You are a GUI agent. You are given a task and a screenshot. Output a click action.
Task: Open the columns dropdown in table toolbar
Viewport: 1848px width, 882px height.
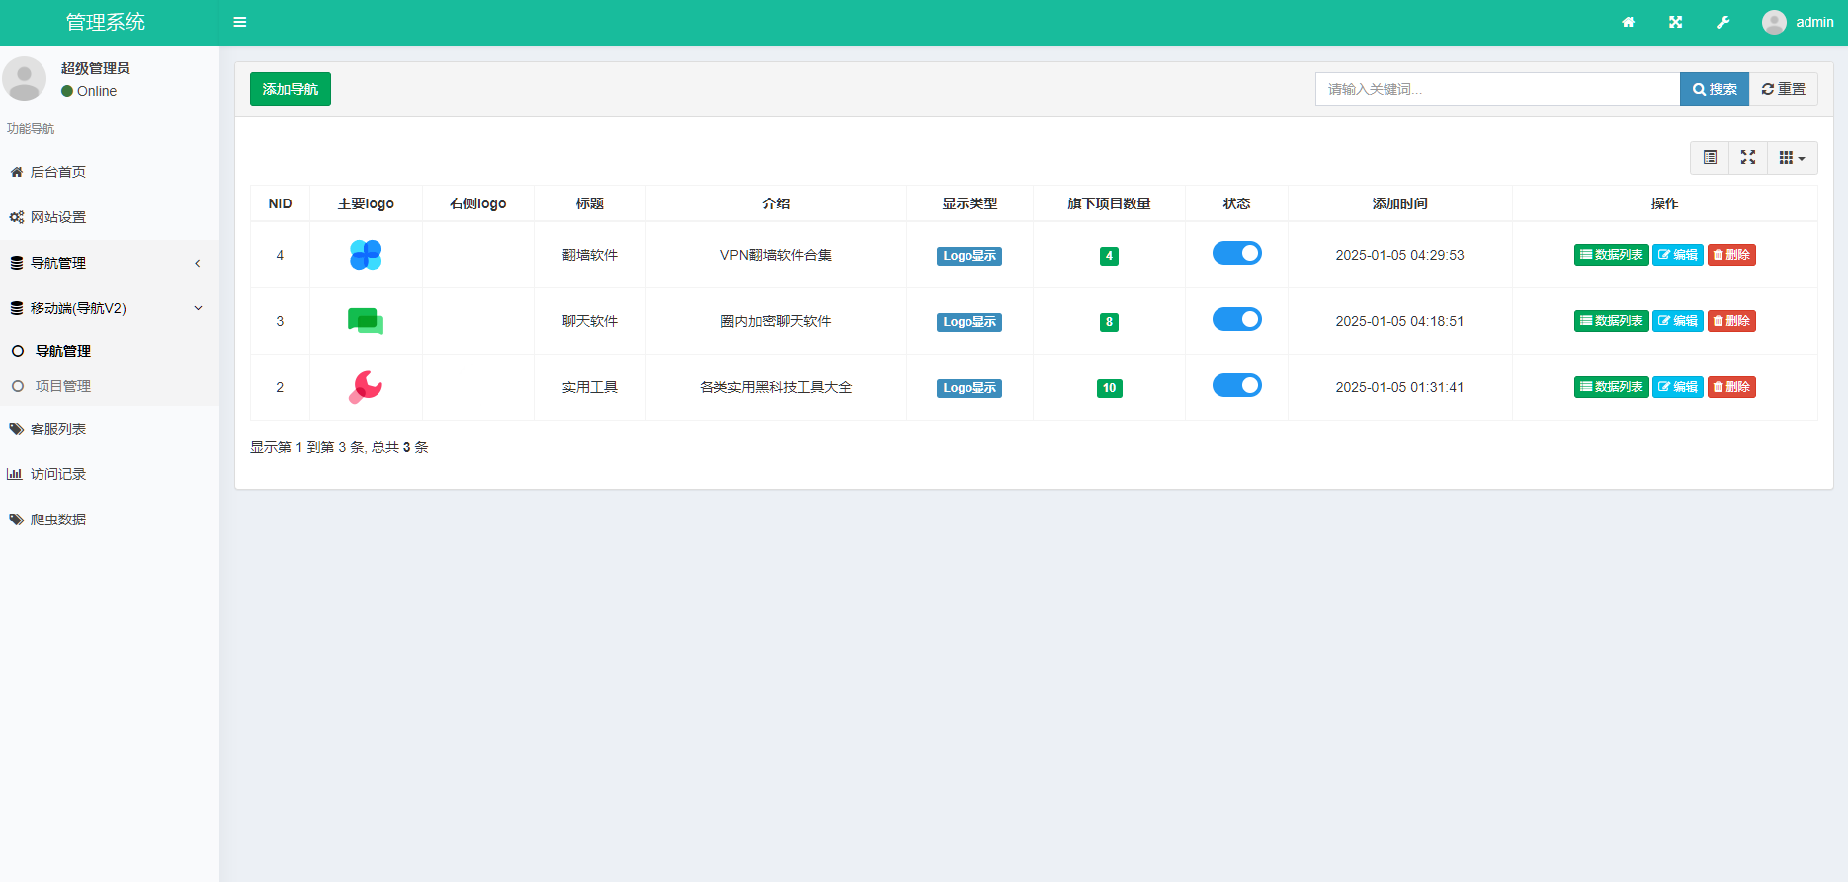click(1792, 158)
